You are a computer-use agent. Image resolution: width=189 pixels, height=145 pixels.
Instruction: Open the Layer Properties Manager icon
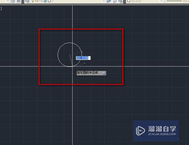click(x=27, y=1)
